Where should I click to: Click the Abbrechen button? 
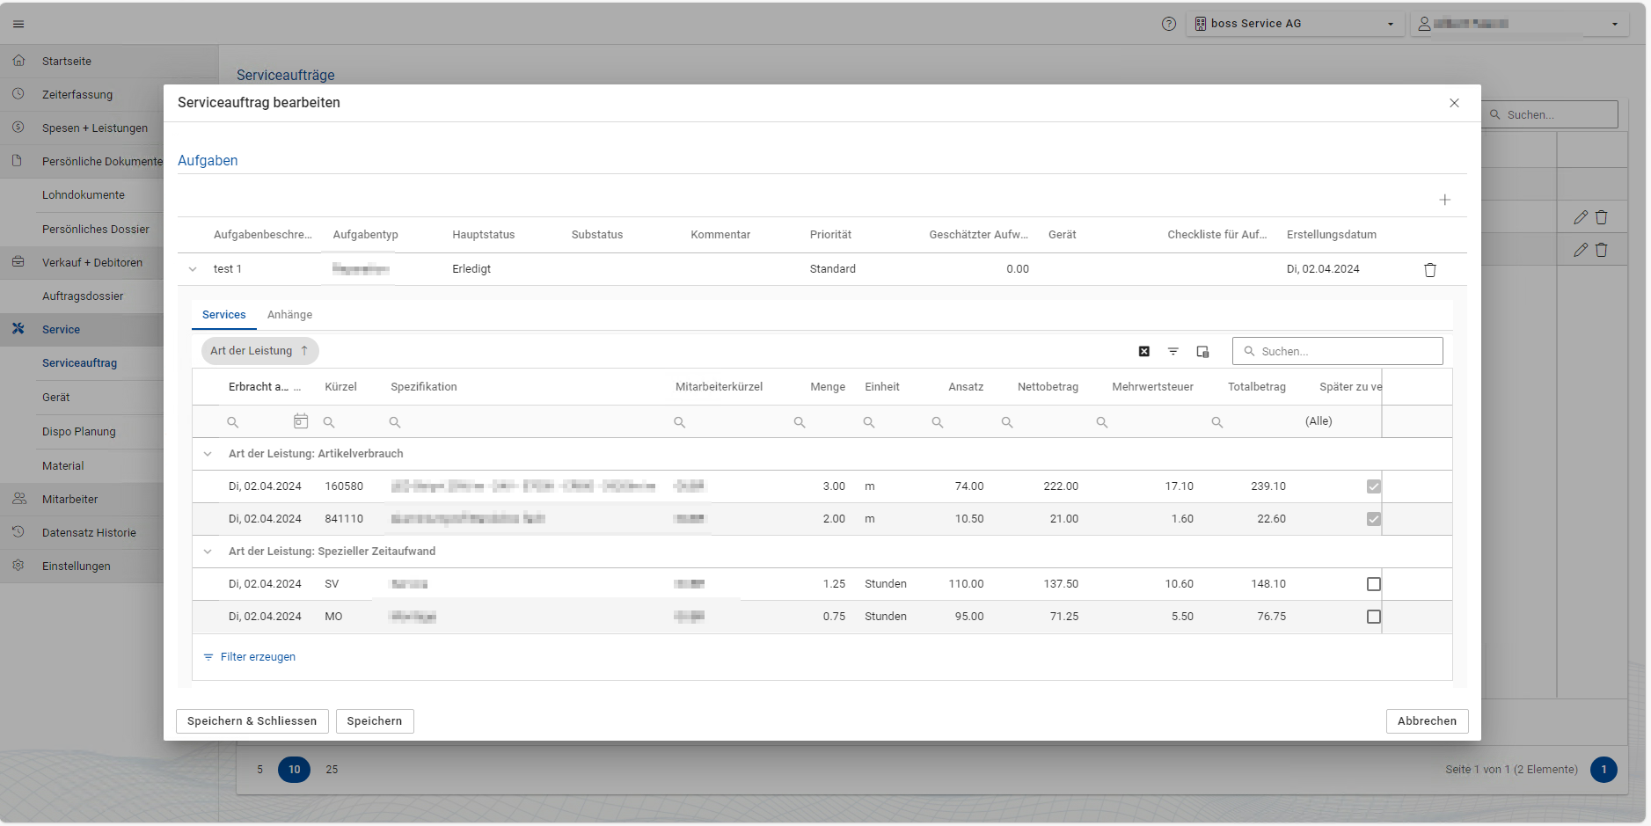pos(1427,721)
